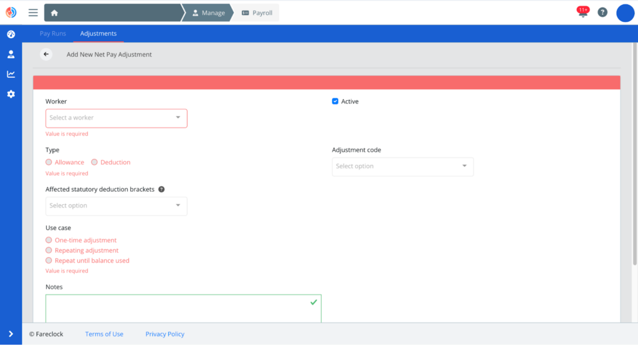
Task: Open the Payroll breadcrumb
Action: [x=257, y=13]
